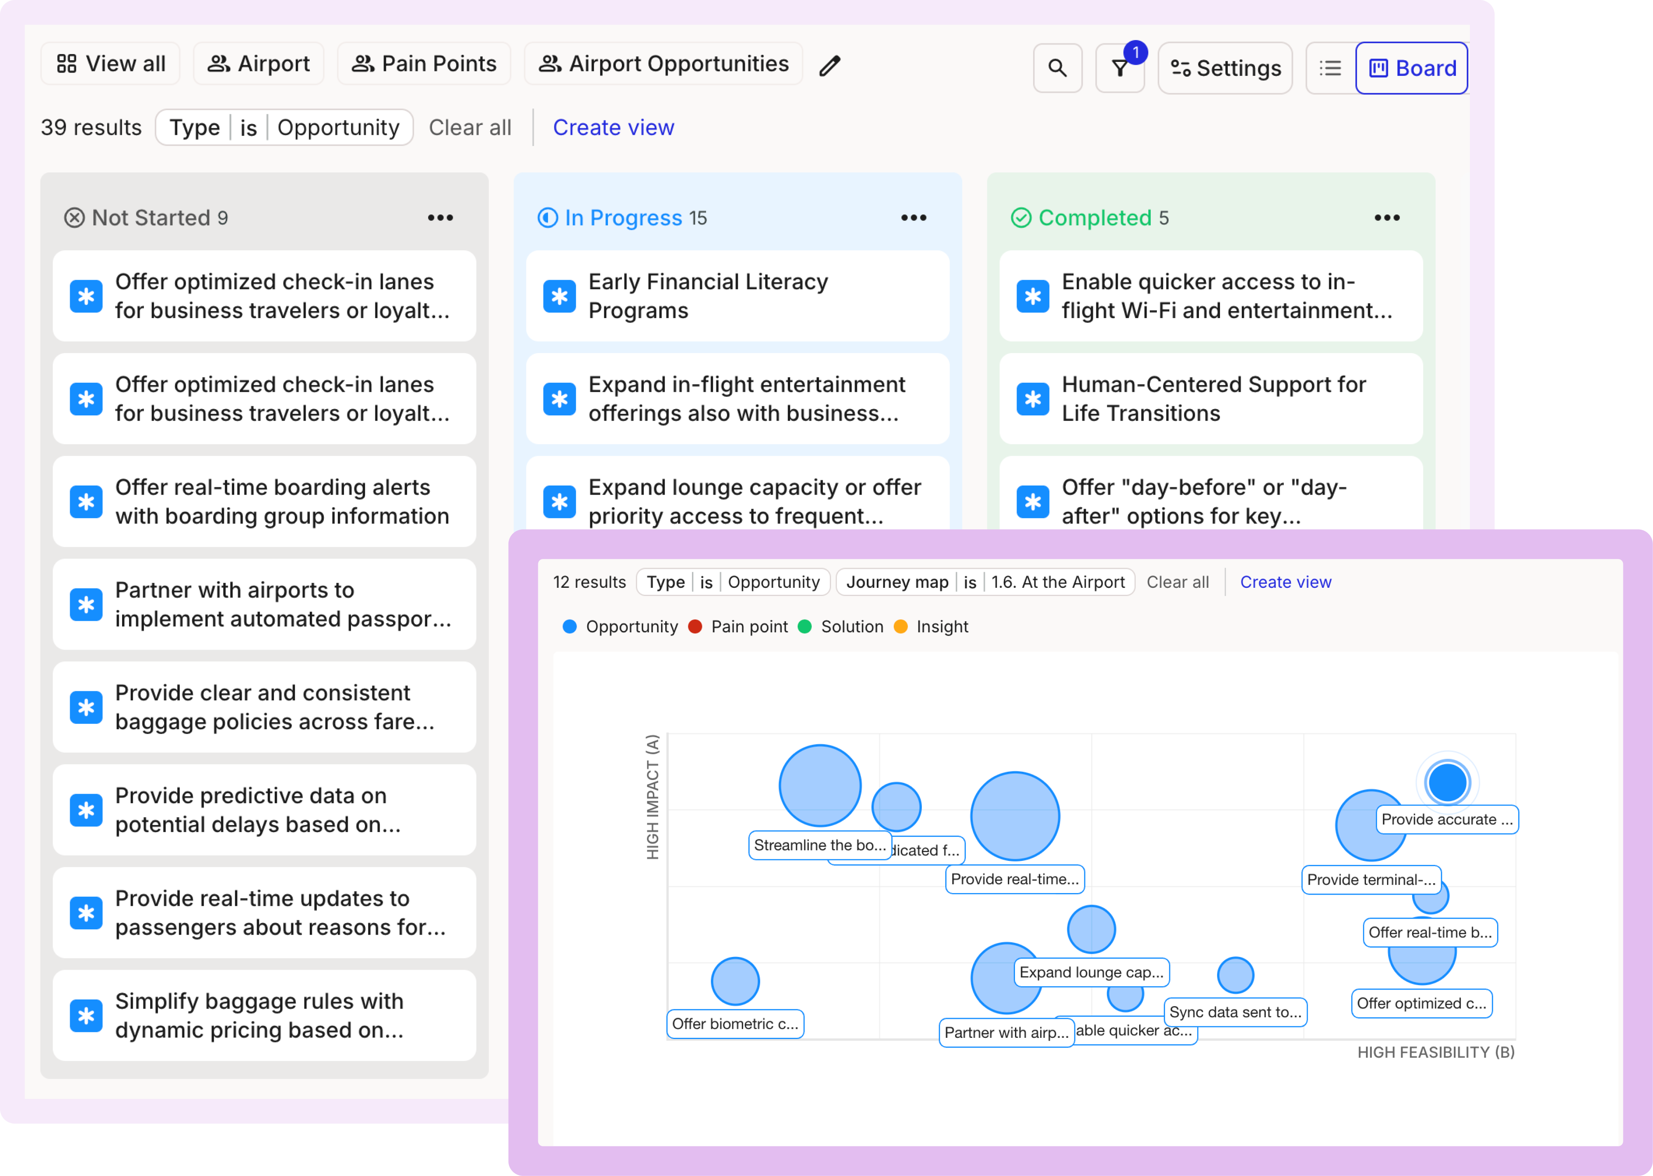Click icon on Enable quicker access Wi-Fi card

coord(1033,296)
